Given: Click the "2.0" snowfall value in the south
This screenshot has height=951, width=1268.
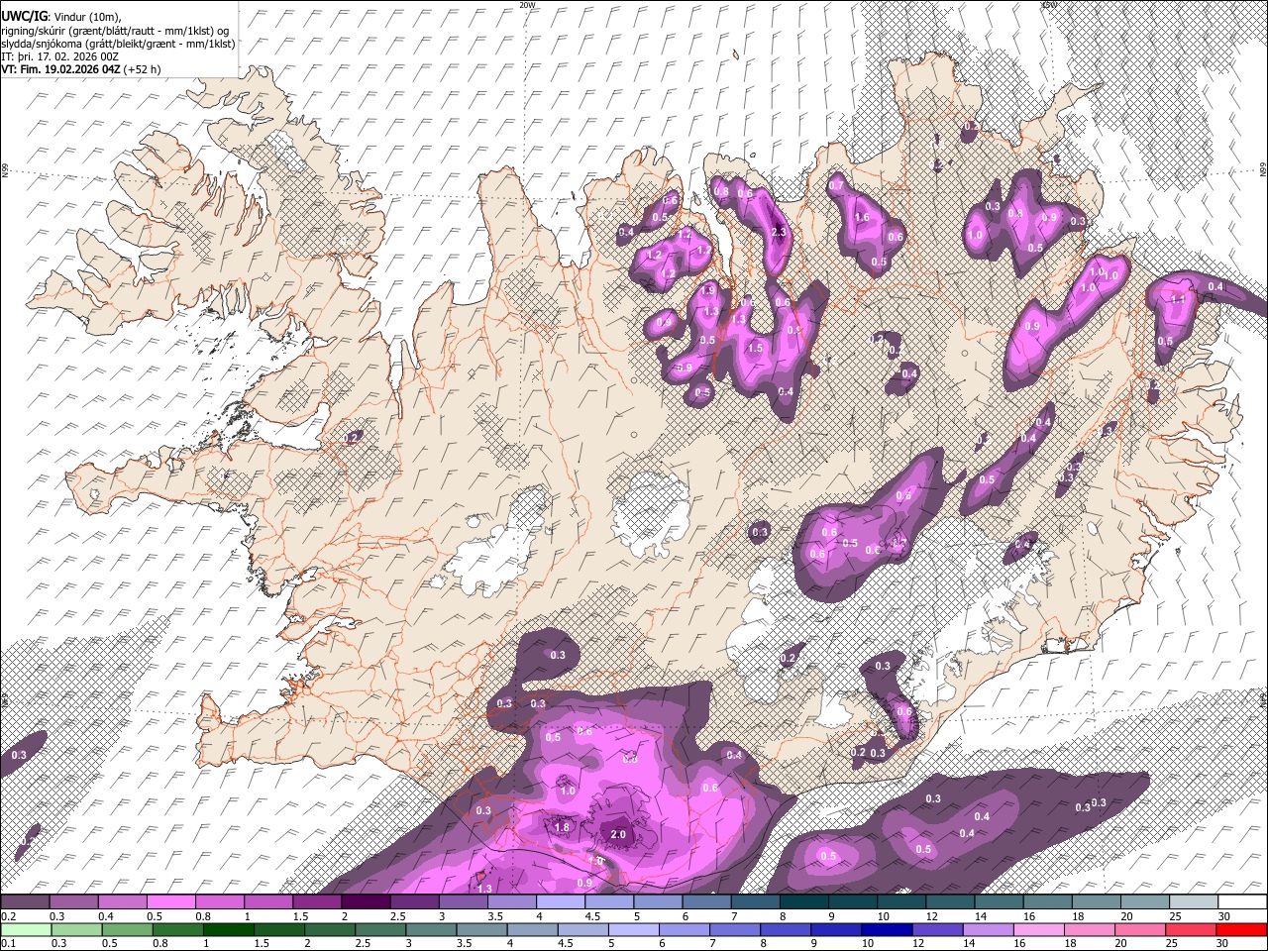Looking at the screenshot, I should [618, 834].
